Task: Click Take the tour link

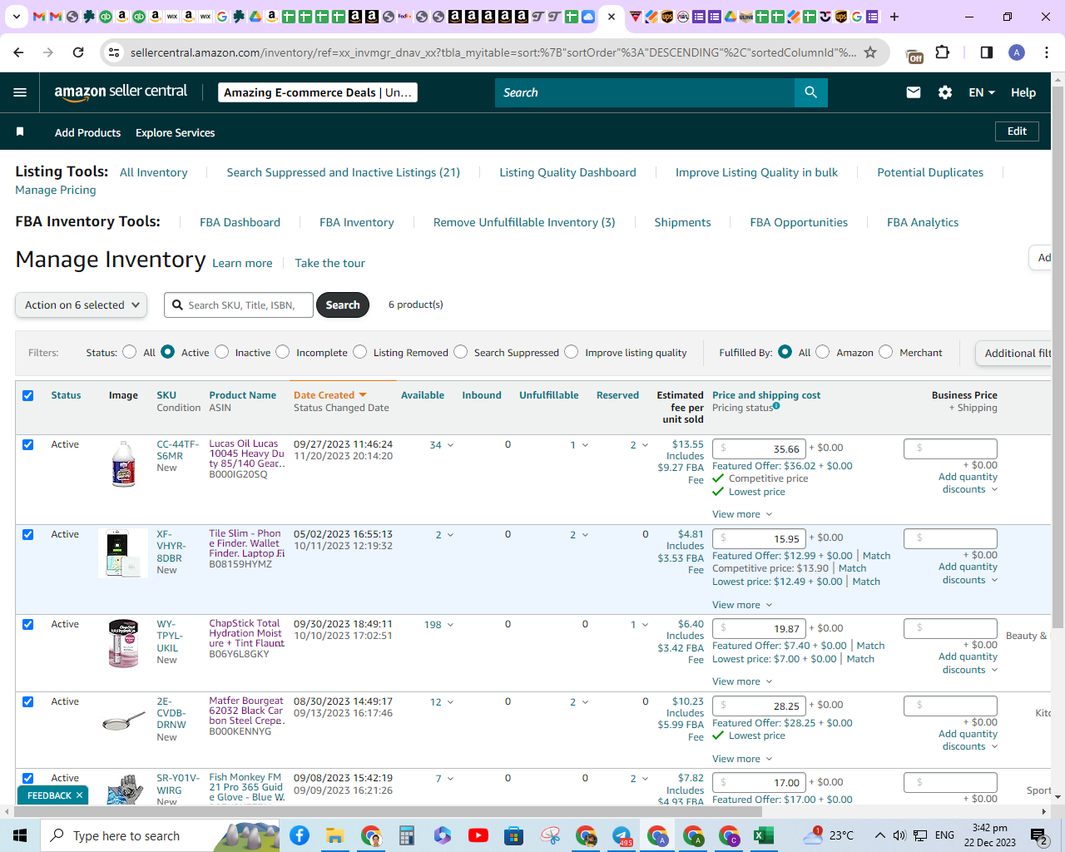Action: click(x=329, y=263)
